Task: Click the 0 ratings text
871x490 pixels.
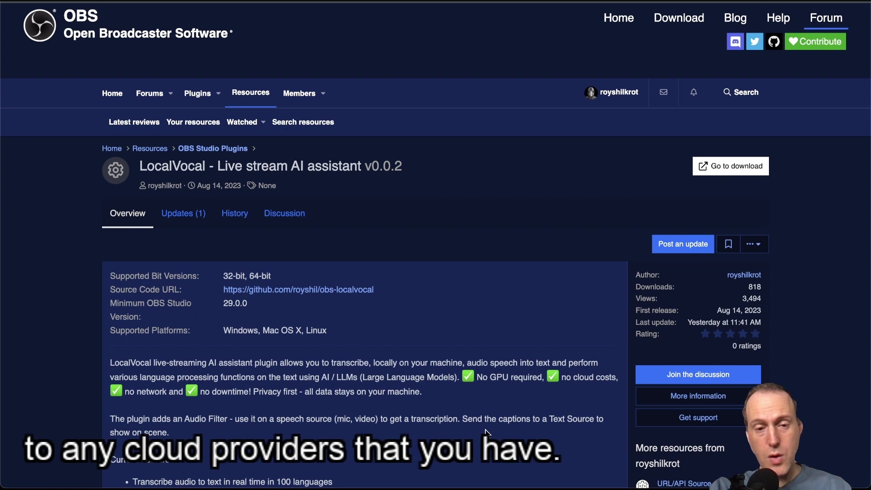Action: [746, 346]
